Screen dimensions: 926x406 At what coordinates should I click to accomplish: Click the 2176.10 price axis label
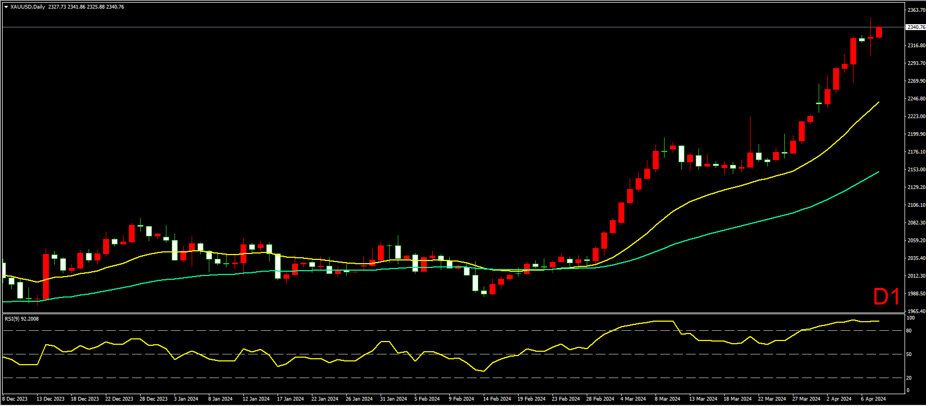pos(916,152)
